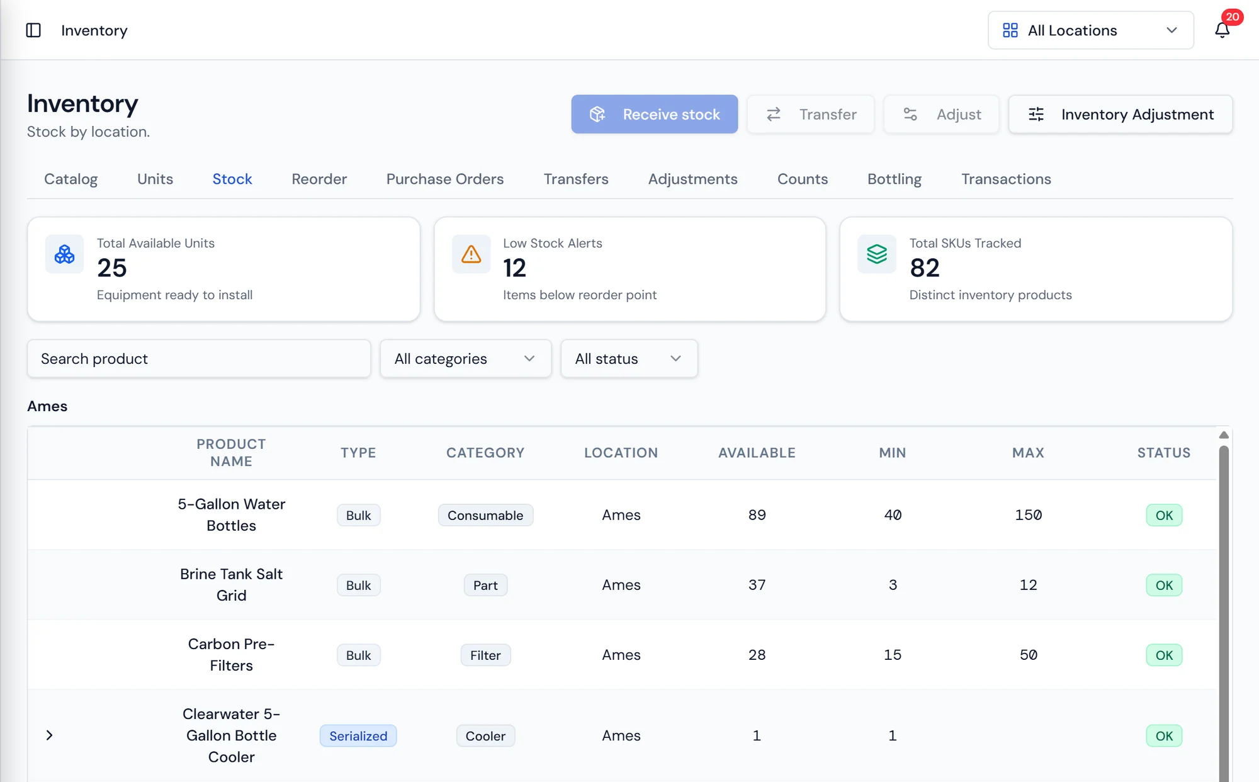Click the Total SKUs Tracked layers icon
Image resolution: width=1259 pixels, height=782 pixels.
(877, 254)
